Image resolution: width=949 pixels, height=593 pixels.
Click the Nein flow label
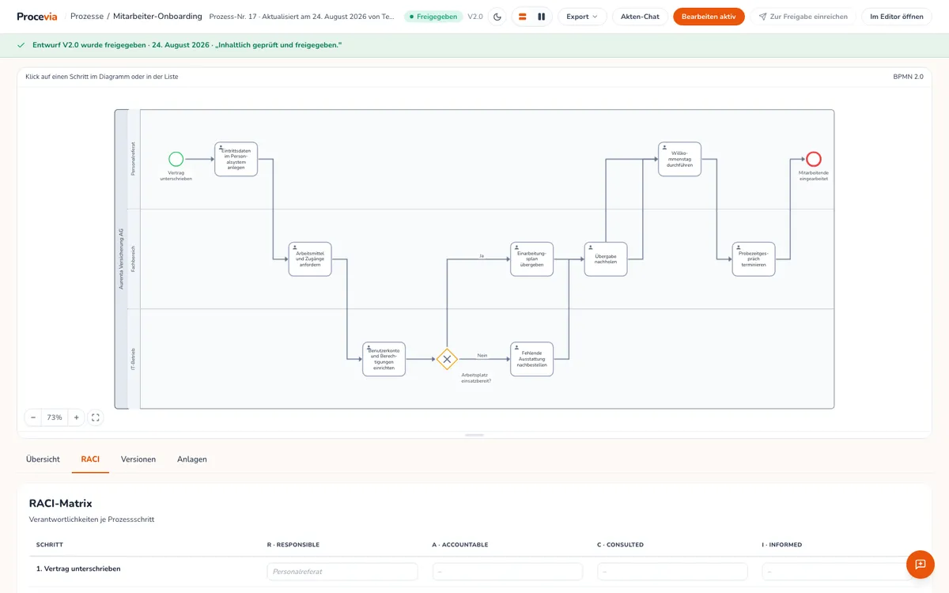click(x=482, y=355)
